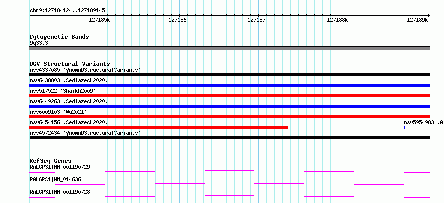The width and height of the screenshot is (444, 203).
Task: Click the 127187k ruler label
Action: (258, 20)
